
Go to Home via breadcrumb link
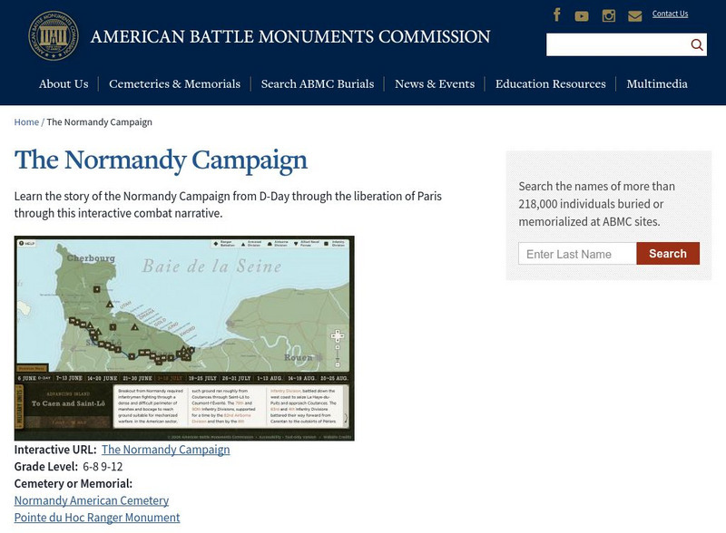pyautogui.click(x=26, y=122)
